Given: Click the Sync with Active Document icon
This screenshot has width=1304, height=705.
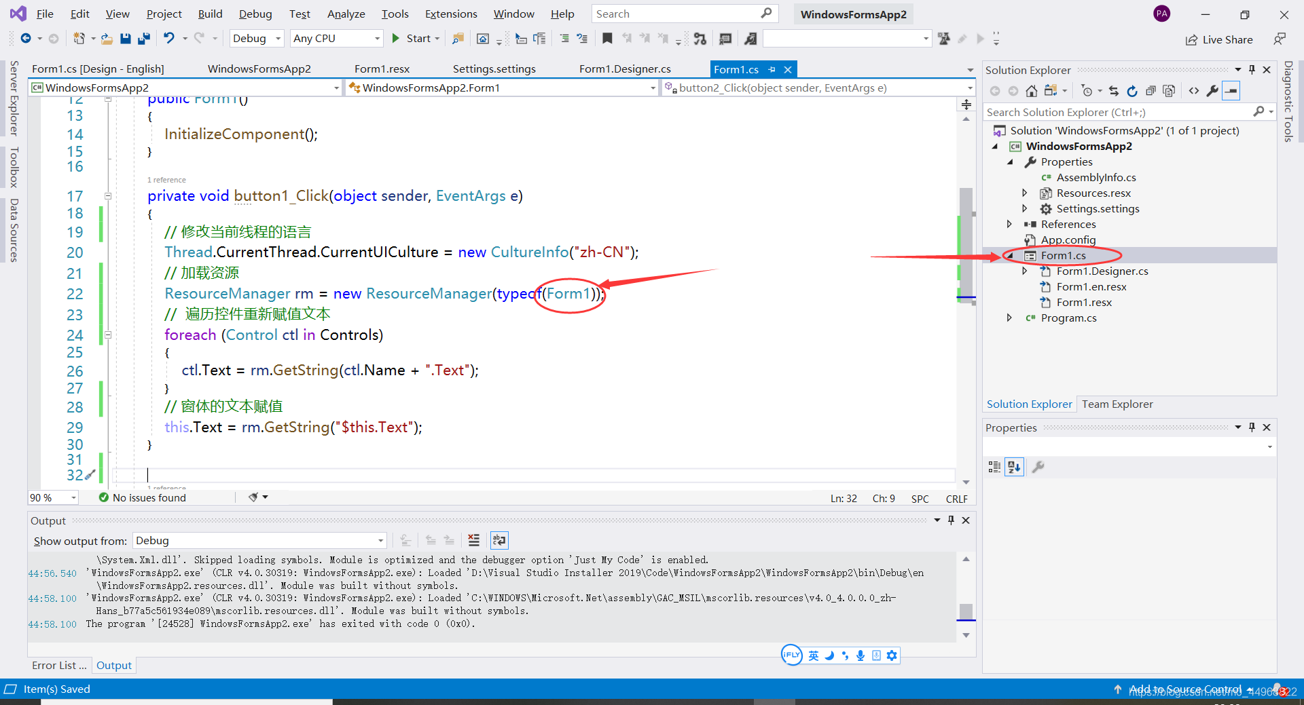Looking at the screenshot, I should [x=1114, y=90].
